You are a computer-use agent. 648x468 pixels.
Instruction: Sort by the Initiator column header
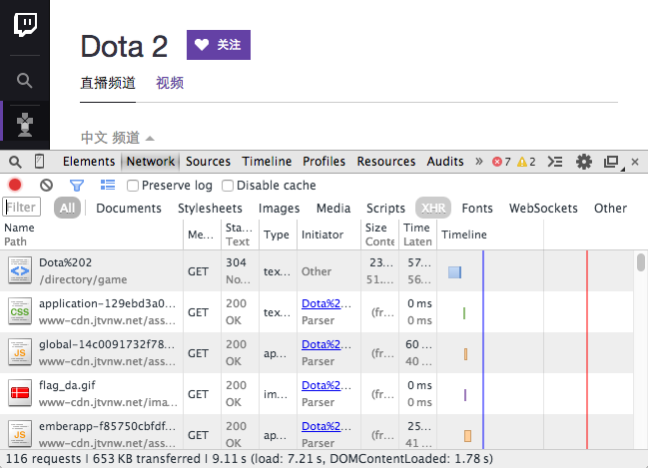tap(328, 234)
